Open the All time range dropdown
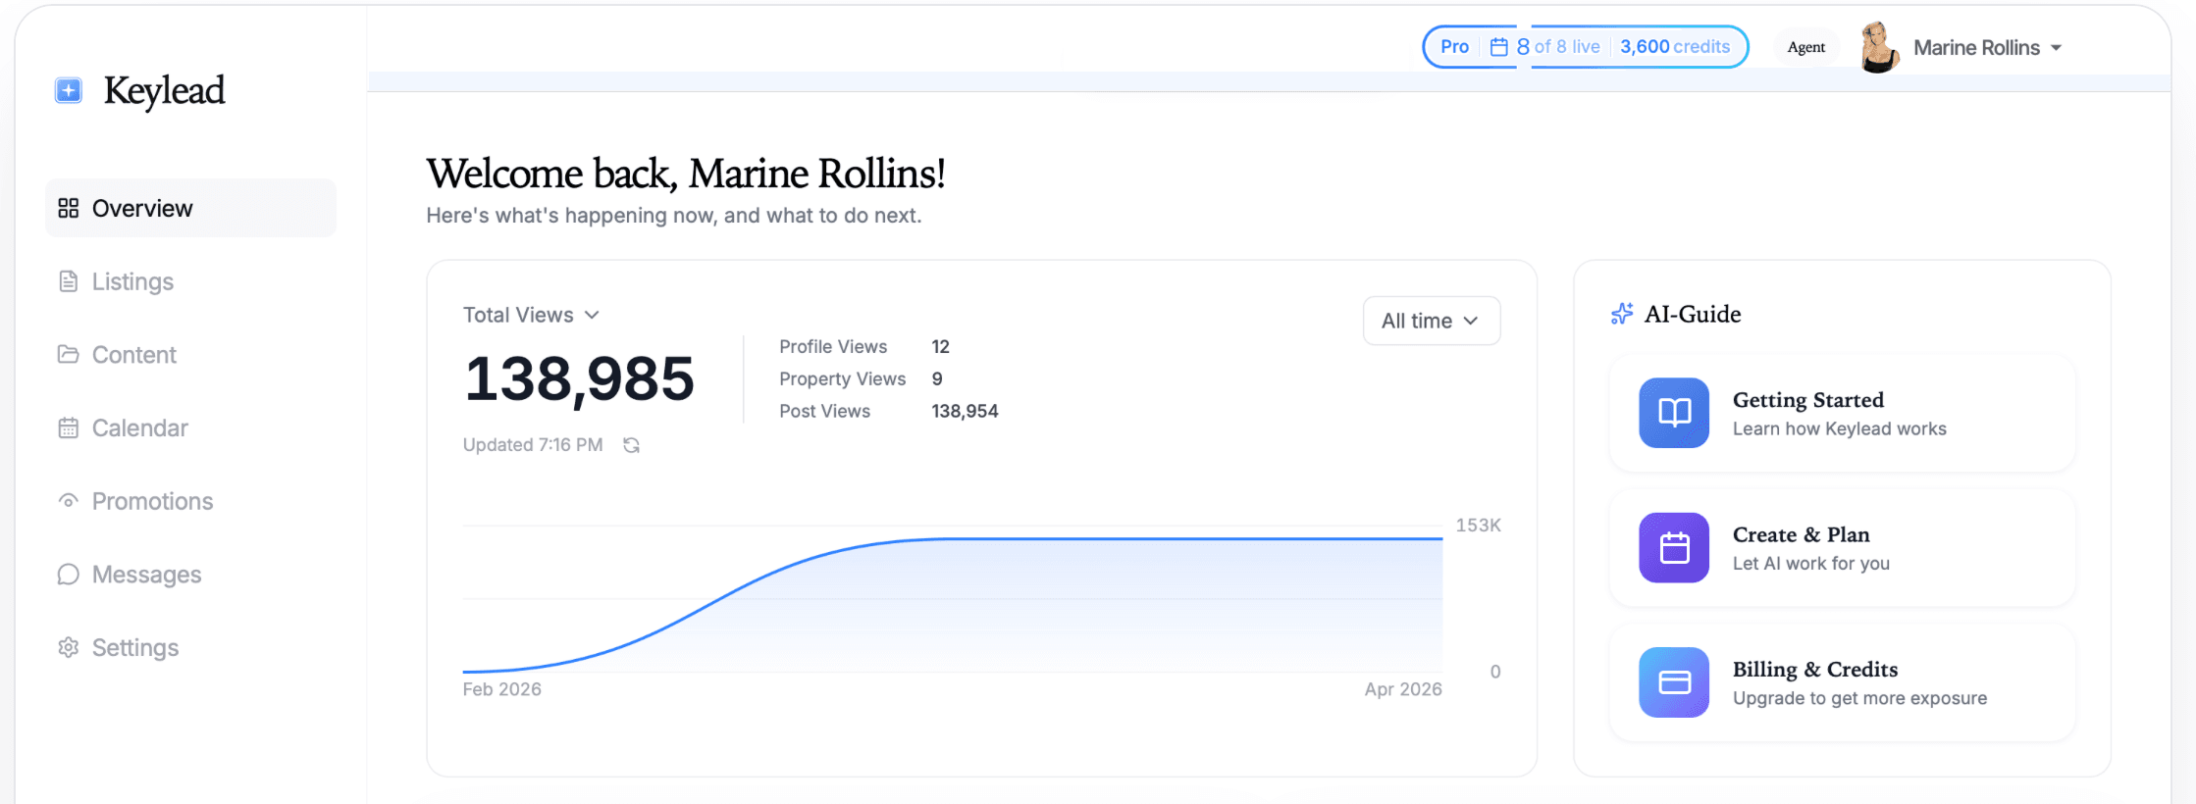Viewport: 2196px width, 804px height. tap(1432, 321)
